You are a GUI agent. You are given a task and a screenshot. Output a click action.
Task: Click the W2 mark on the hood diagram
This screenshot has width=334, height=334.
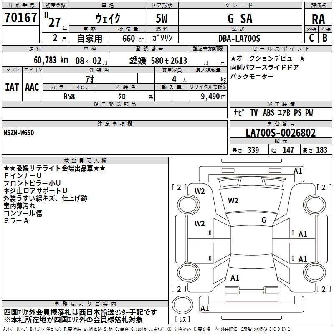click(x=233, y=201)
